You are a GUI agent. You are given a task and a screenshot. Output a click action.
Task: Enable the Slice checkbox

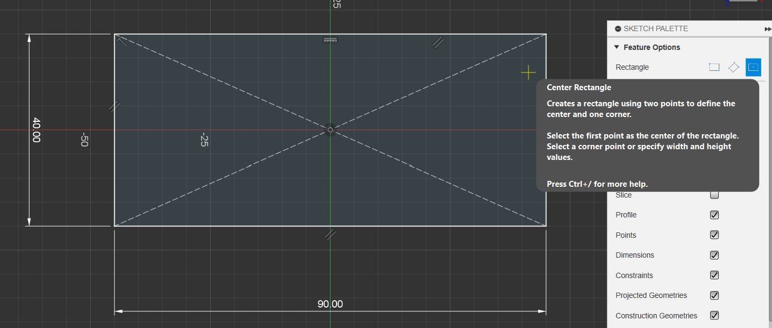[714, 195]
